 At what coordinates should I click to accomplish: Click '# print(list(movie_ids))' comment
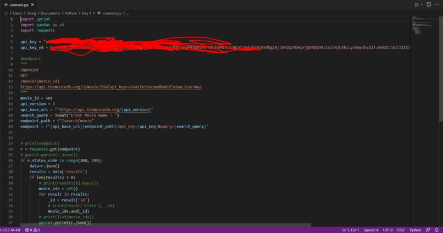[66, 217]
